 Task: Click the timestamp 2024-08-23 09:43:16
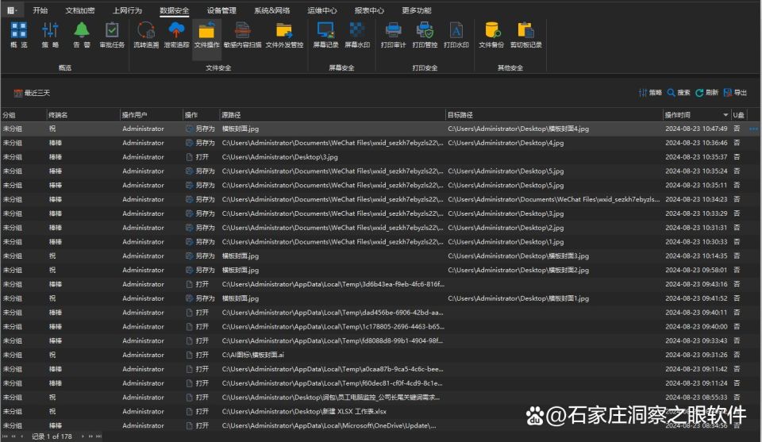tap(696, 284)
